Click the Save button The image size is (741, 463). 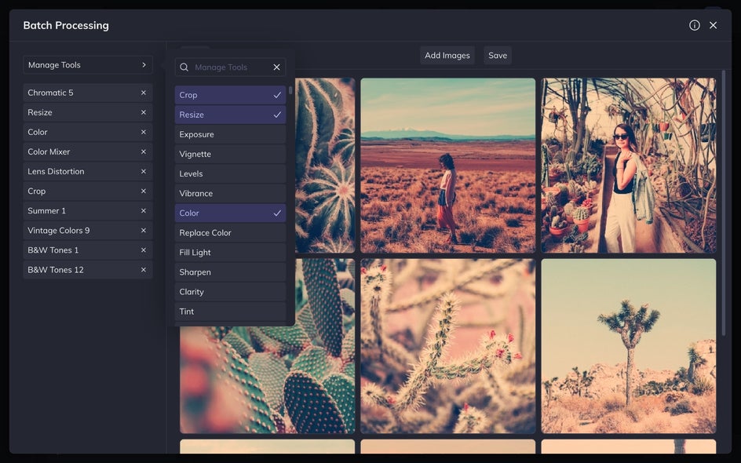coord(498,55)
